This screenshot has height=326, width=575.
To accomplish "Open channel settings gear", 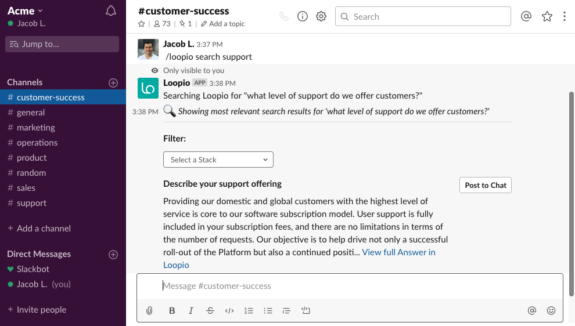I will (x=321, y=16).
